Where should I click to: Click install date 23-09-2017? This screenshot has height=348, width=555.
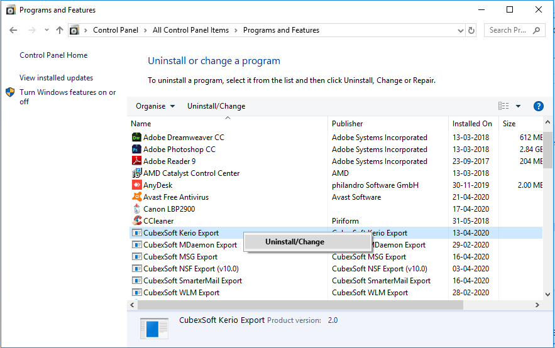point(471,161)
